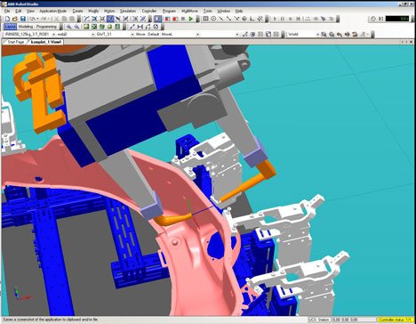Click the greyed step forward icon
Viewport: 416px width, 324px height.
point(299,19)
